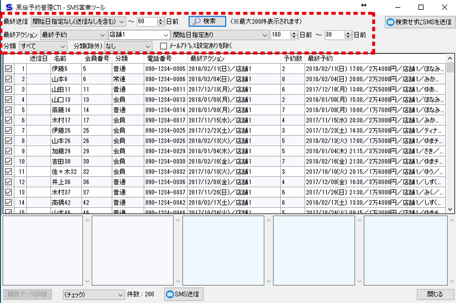456x303 pixels.
Task: Expand the 店舗1 store dropdown
Action: [165, 35]
